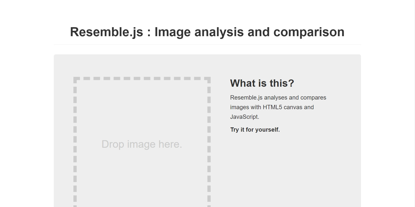Click the 'Resemble.js : Image analysis and comparison' title

(207, 32)
